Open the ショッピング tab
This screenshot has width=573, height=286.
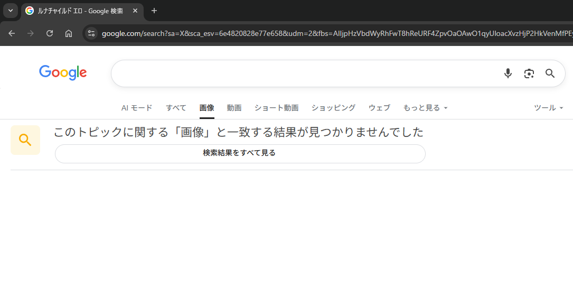tap(333, 108)
